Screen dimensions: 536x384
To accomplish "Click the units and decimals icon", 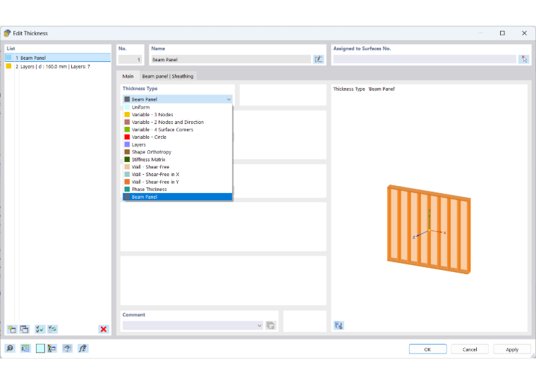I will pos(25,348).
